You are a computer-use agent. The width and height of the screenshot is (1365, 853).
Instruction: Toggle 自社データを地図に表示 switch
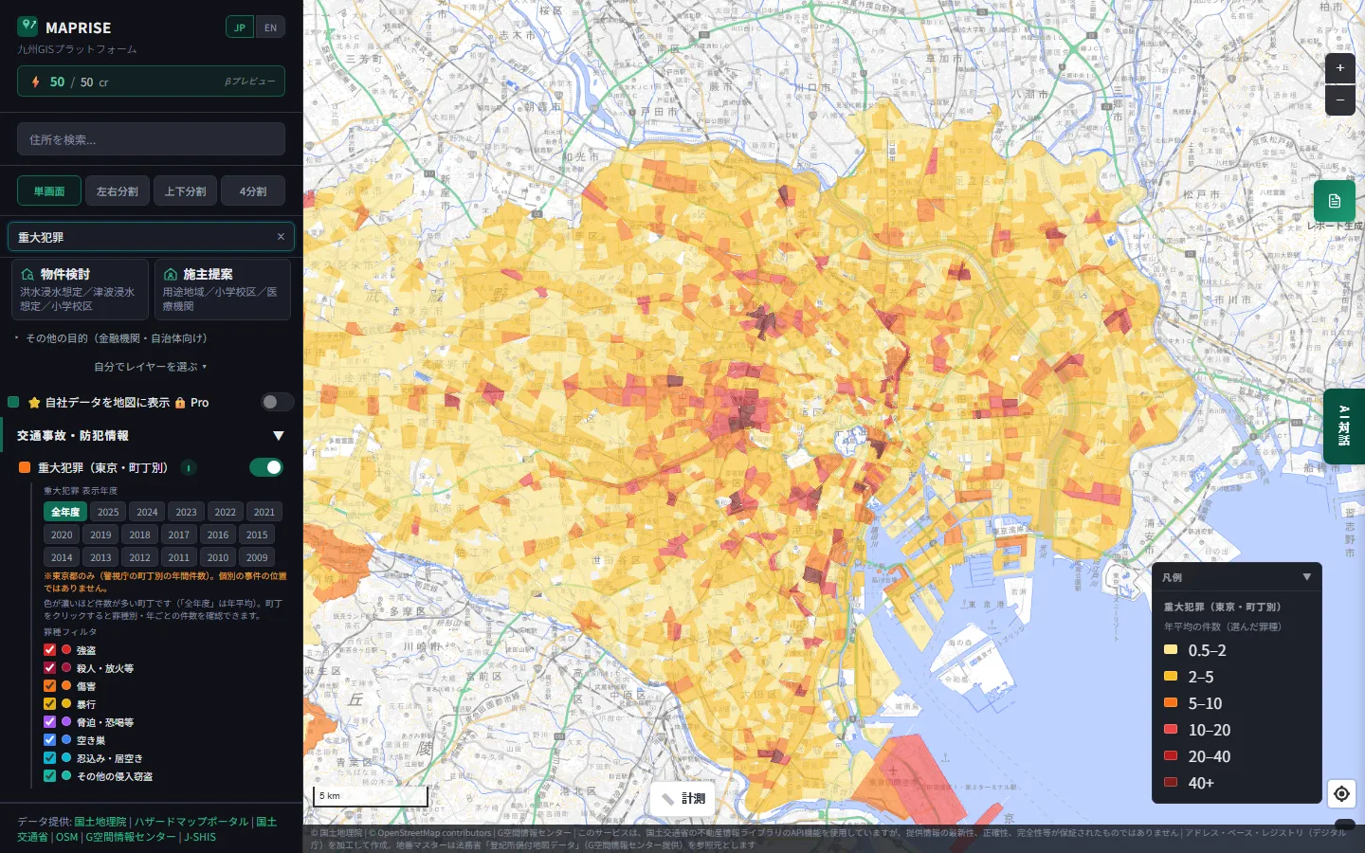(277, 402)
